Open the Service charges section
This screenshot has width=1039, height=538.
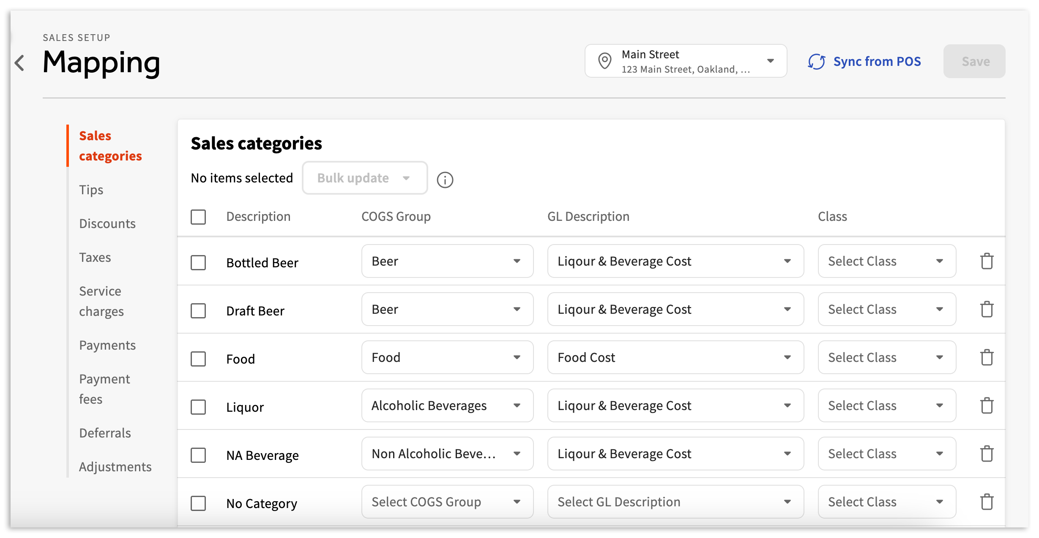[100, 301]
